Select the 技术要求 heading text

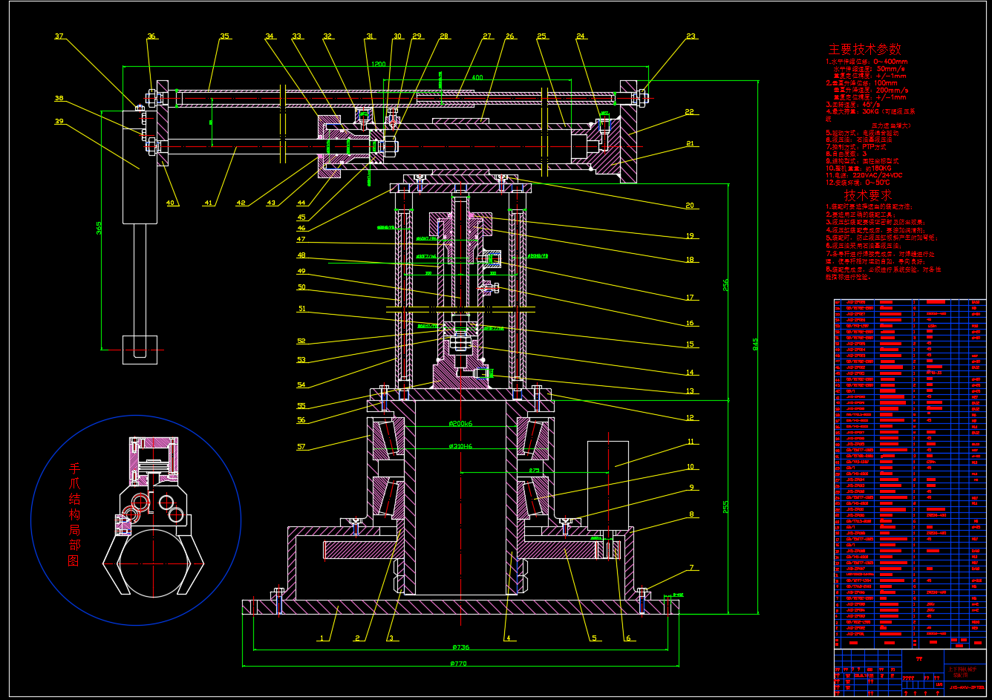[867, 195]
